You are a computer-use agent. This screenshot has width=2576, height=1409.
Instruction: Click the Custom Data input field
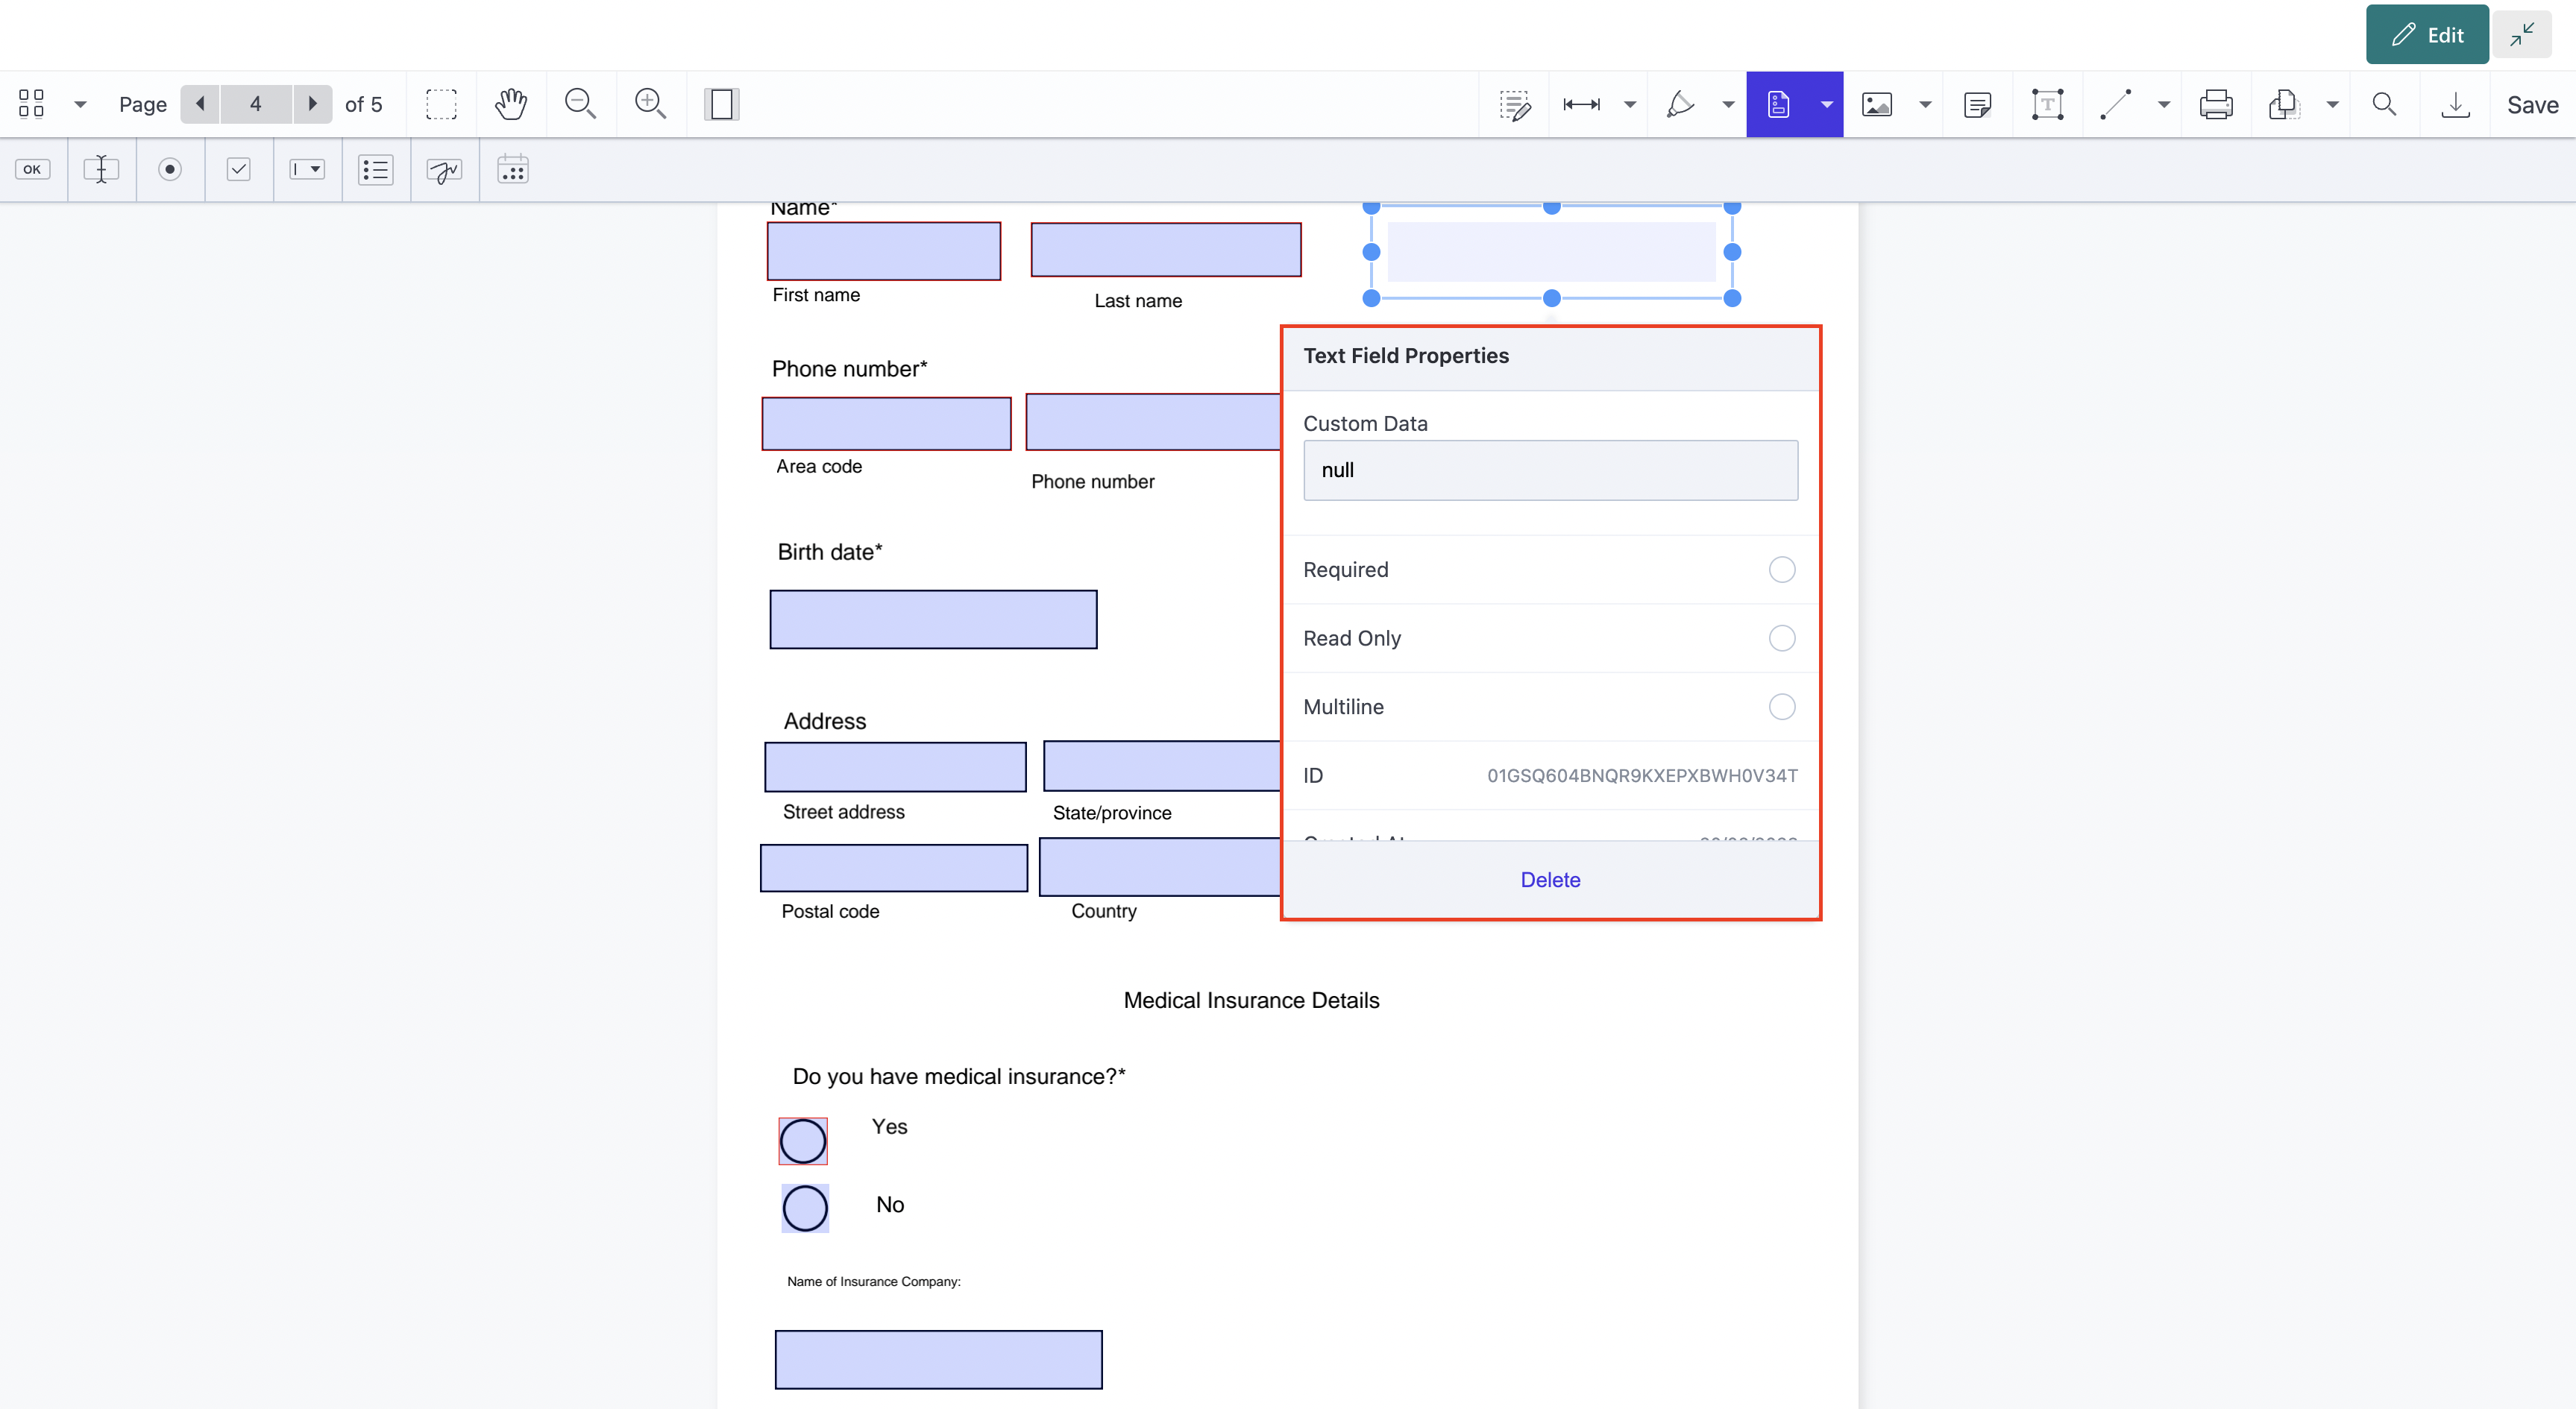point(1550,470)
